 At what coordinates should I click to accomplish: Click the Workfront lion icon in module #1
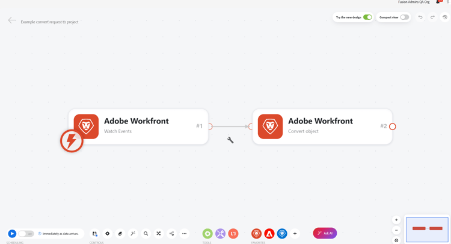pos(86,126)
